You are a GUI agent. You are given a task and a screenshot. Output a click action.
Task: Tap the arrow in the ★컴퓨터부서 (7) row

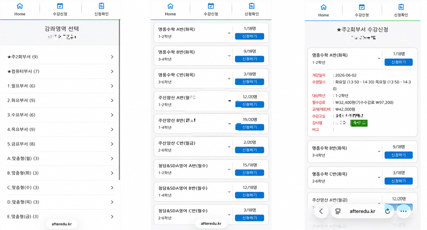click(112, 71)
